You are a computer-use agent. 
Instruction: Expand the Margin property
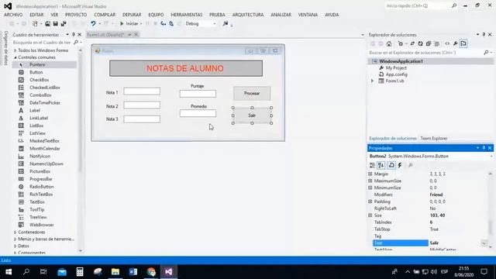pyautogui.click(x=370, y=174)
